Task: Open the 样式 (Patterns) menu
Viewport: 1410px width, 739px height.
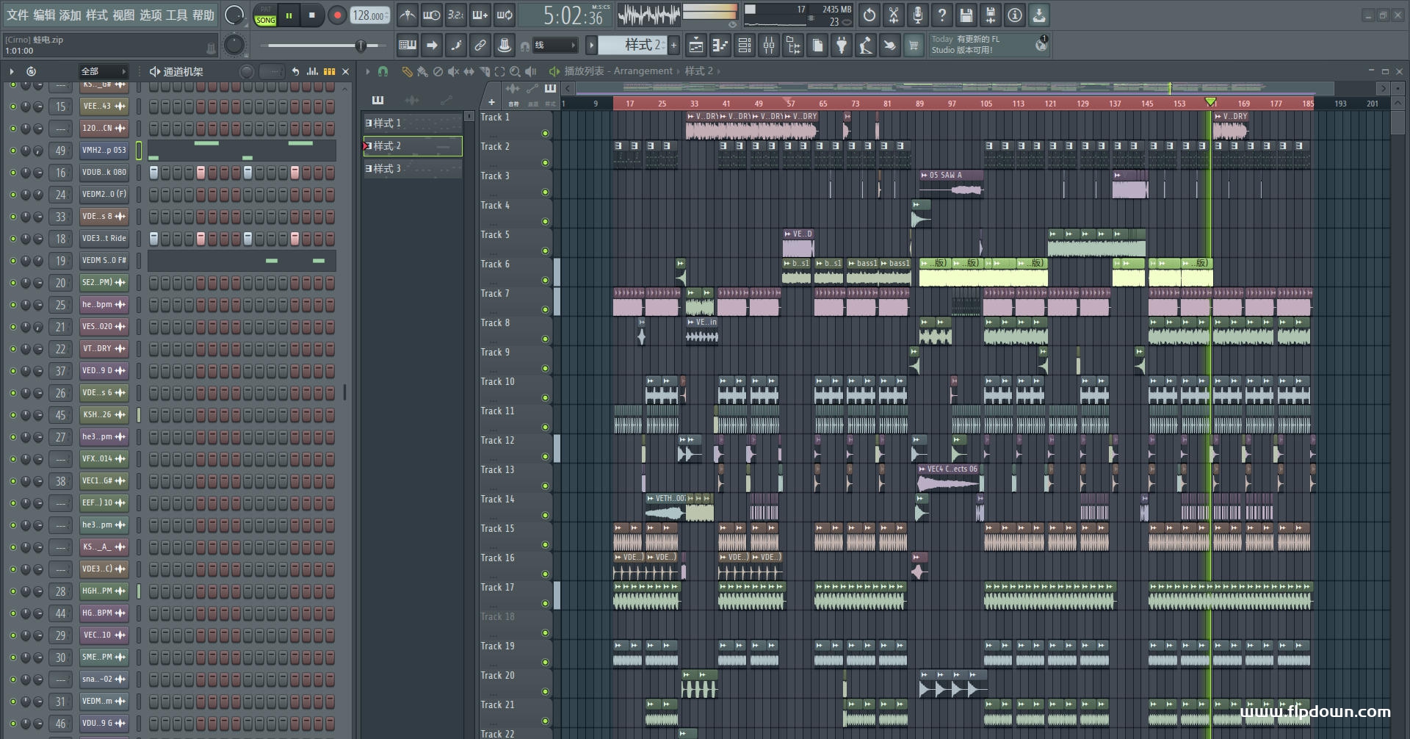Action: [x=96, y=15]
